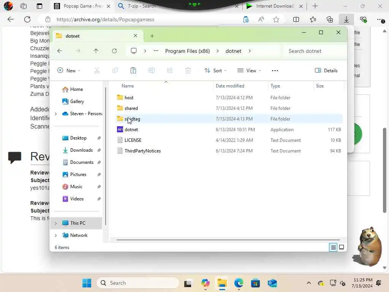The width and height of the screenshot is (389, 292).
Task: Toggle Edge split screen icon
Action: pos(296,19)
